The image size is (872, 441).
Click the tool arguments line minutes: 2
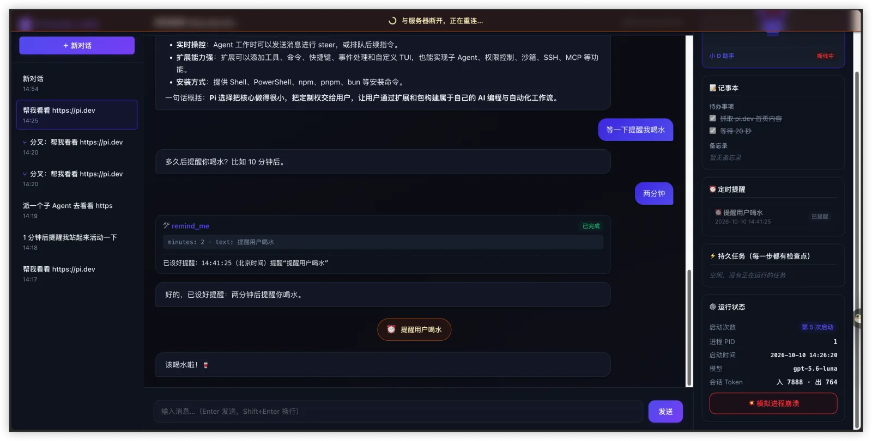(x=383, y=242)
